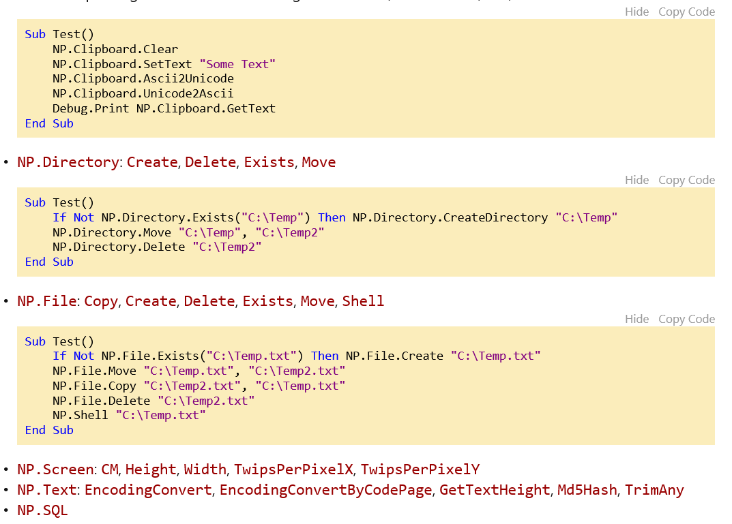
Task: Click NP.Directory.Exists in the code
Action: 167,217
